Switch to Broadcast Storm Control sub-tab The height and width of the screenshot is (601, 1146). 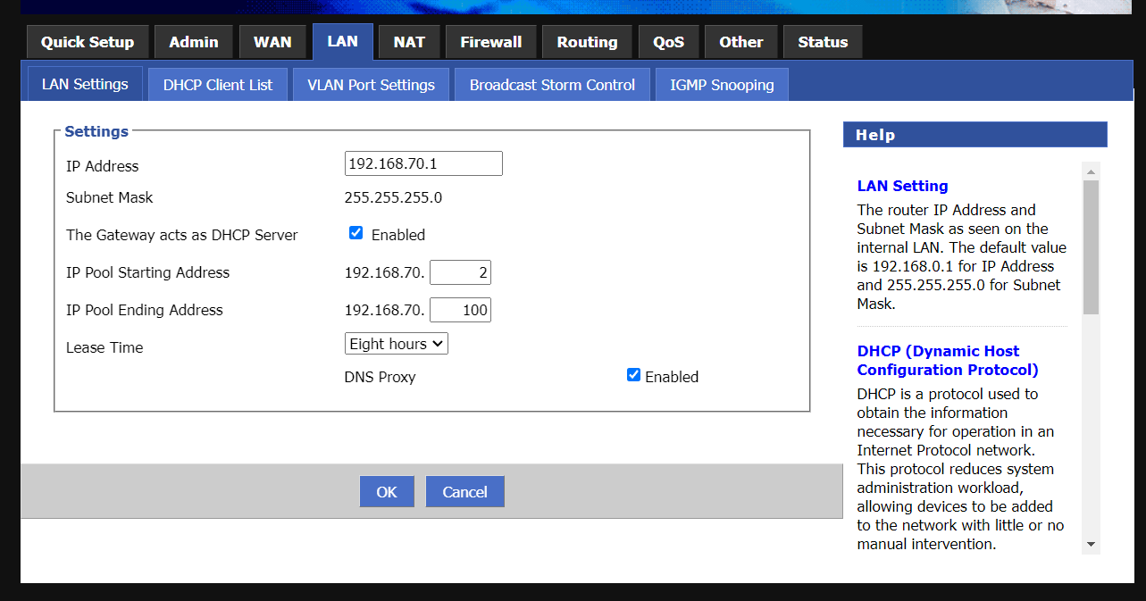pos(552,85)
